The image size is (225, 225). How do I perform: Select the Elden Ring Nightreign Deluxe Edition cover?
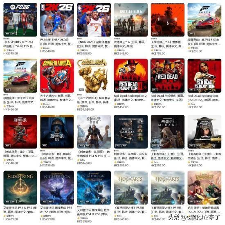[94, 187]
